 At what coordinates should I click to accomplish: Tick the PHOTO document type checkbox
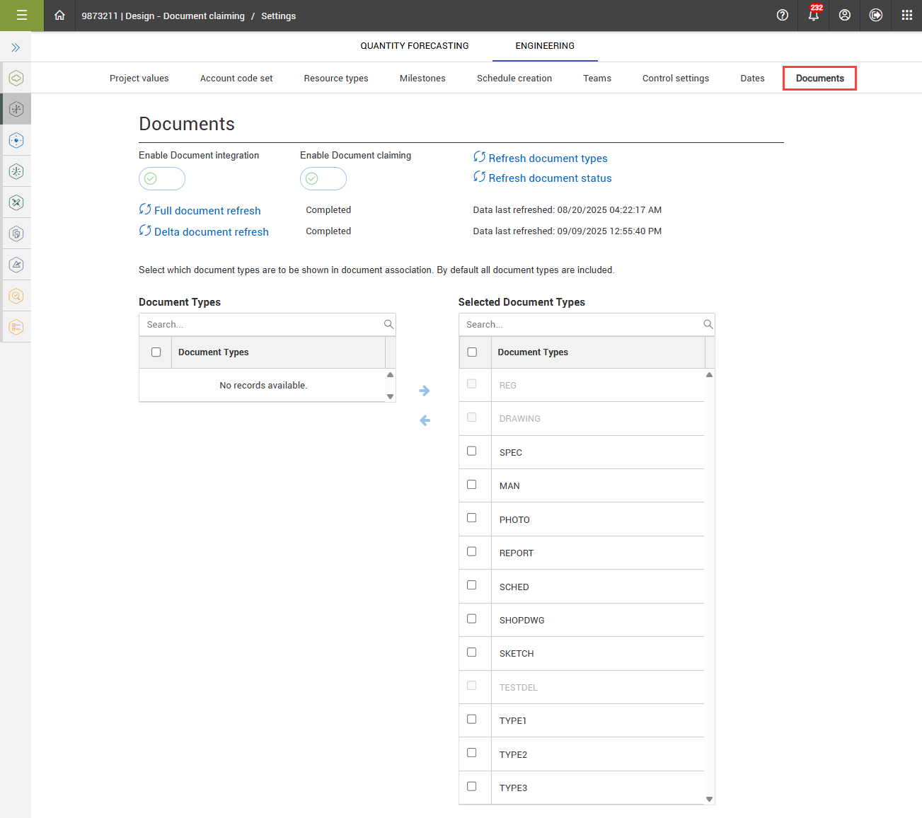472,518
